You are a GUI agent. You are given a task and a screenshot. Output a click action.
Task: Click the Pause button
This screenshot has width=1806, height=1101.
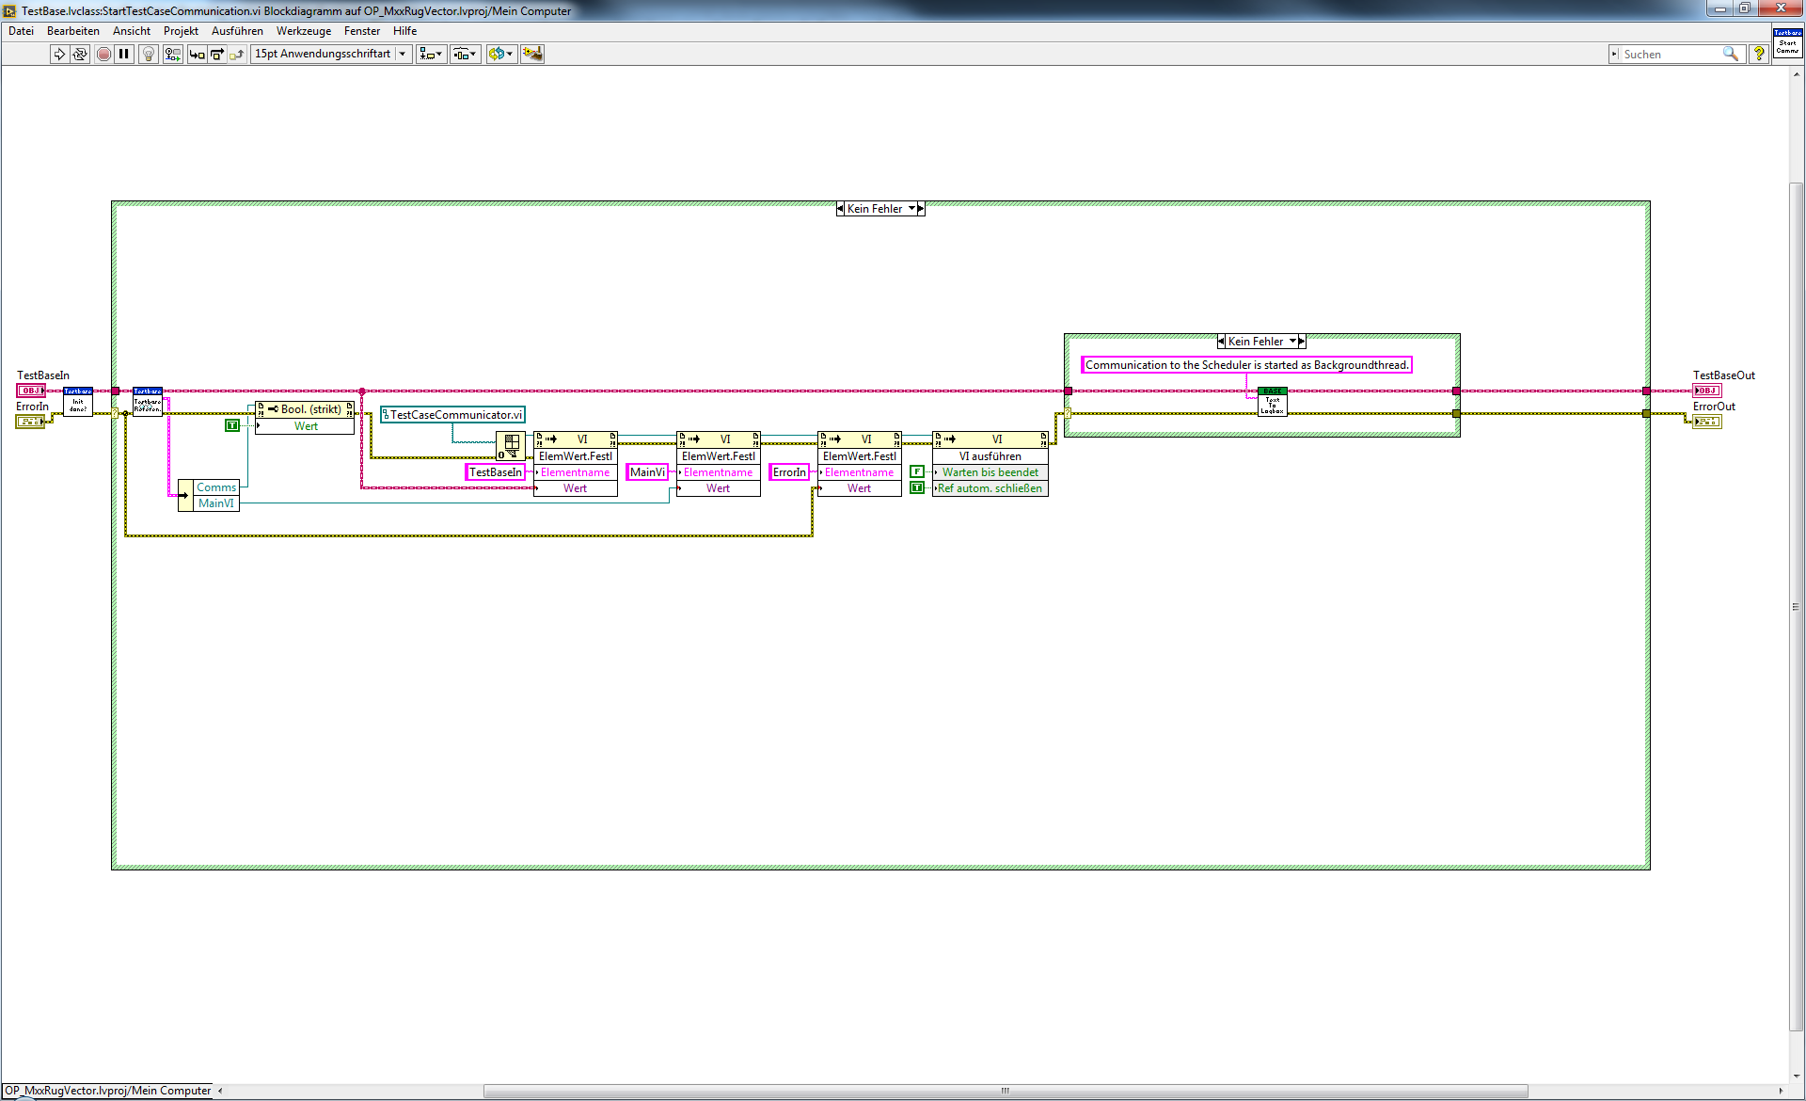[124, 55]
